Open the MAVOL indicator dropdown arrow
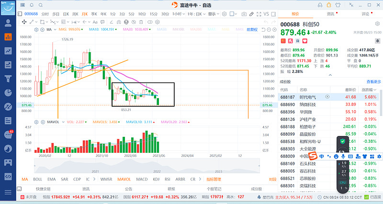Image resolution: width=383 pixels, height=204 pixels. 63,122
